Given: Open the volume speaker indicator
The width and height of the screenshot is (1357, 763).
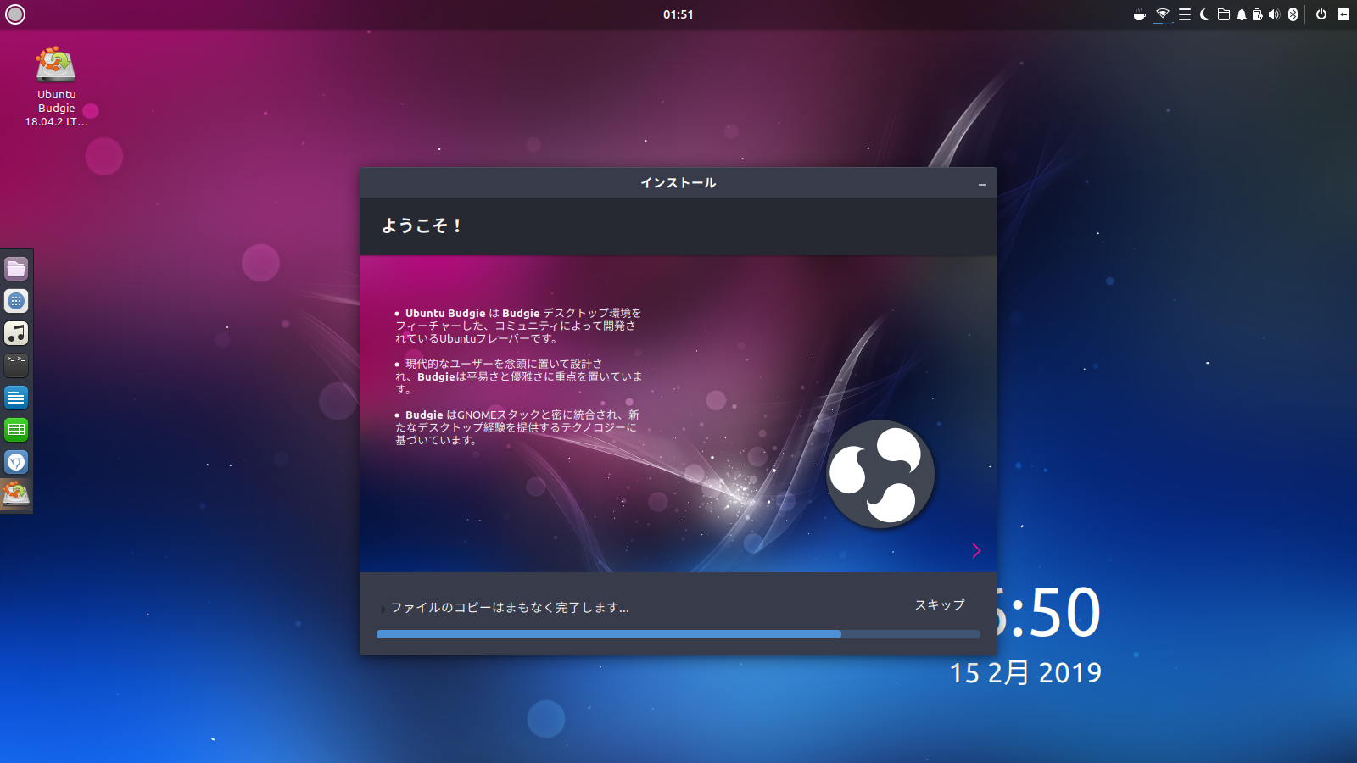Looking at the screenshot, I should (x=1274, y=14).
